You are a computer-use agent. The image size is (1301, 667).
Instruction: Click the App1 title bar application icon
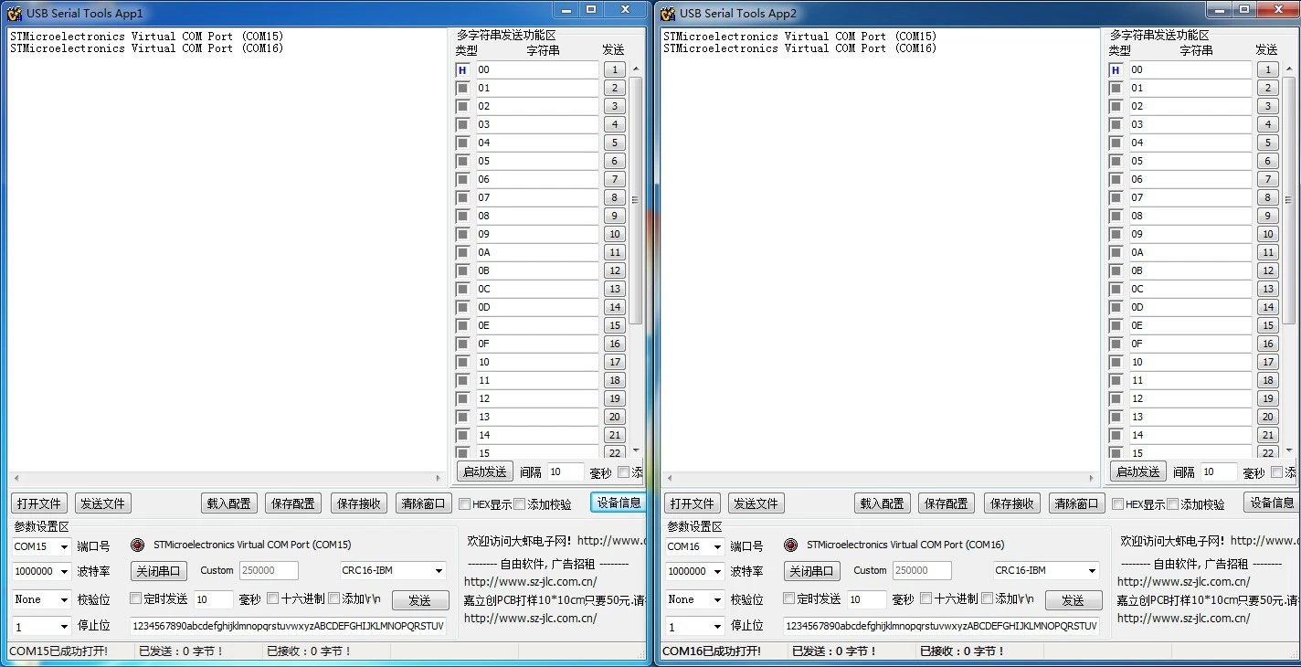tap(15, 13)
